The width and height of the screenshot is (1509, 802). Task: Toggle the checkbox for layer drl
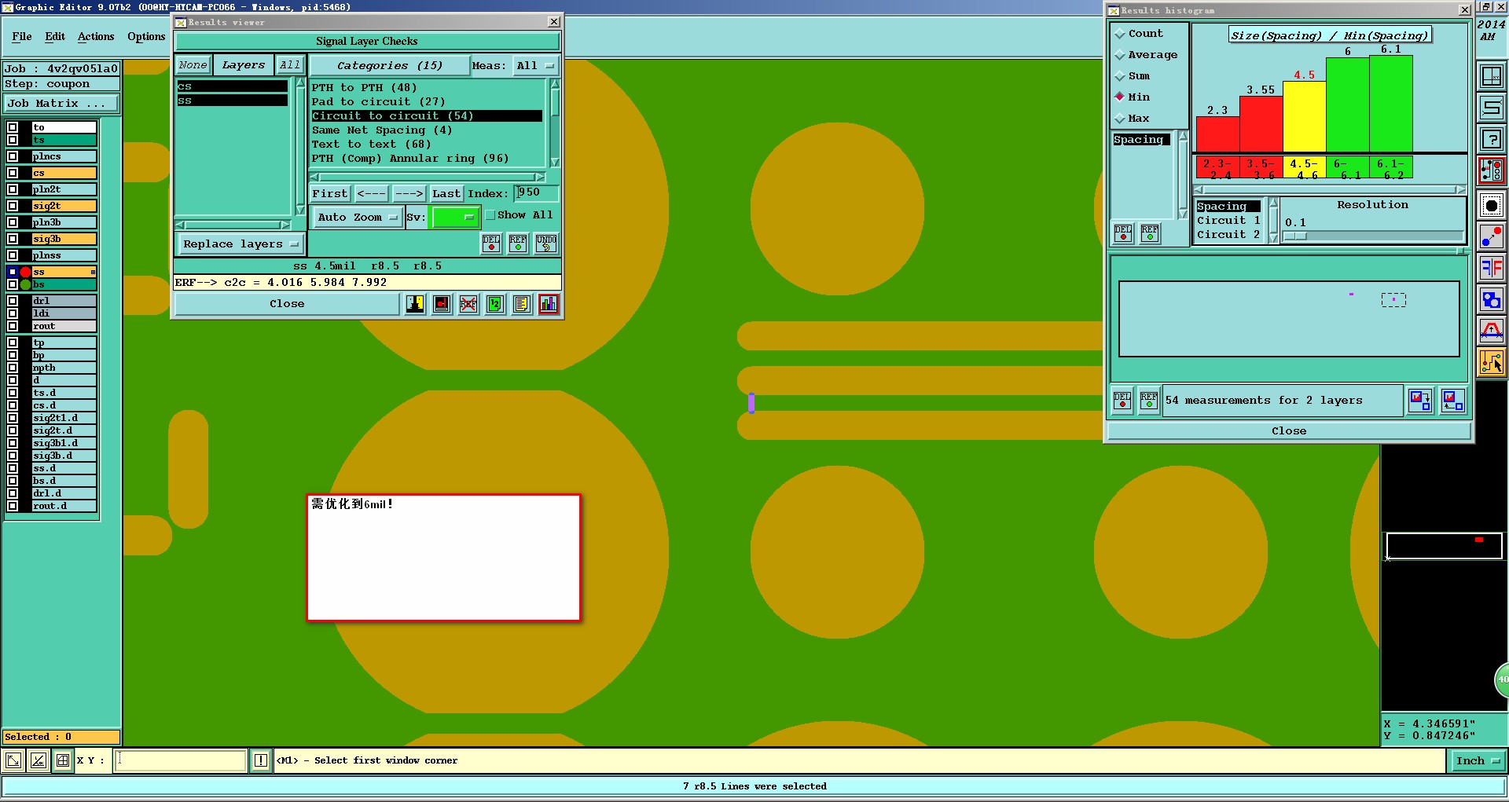13,301
